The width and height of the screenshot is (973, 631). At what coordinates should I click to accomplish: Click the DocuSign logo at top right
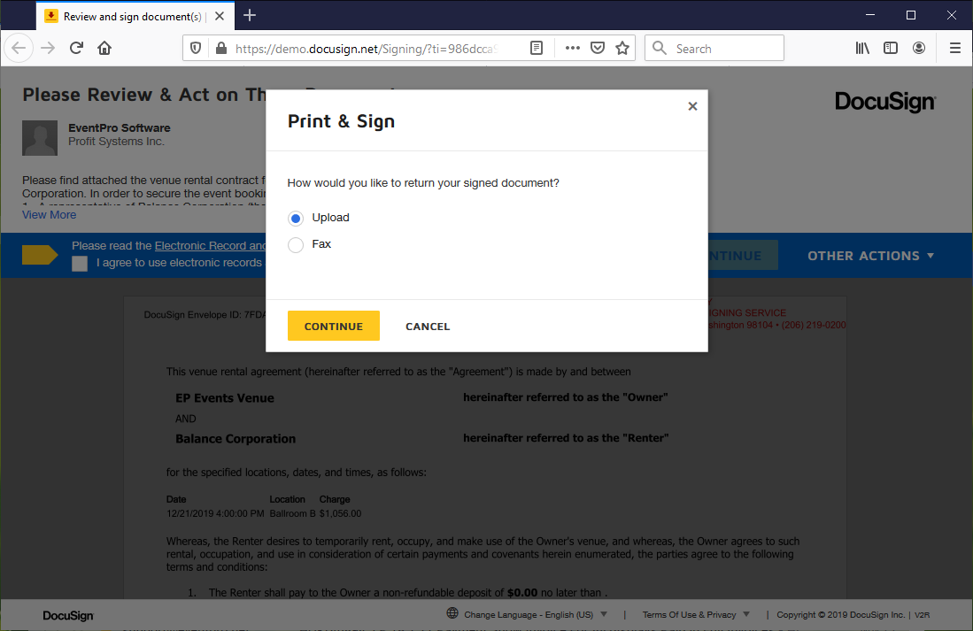pyautogui.click(x=885, y=101)
